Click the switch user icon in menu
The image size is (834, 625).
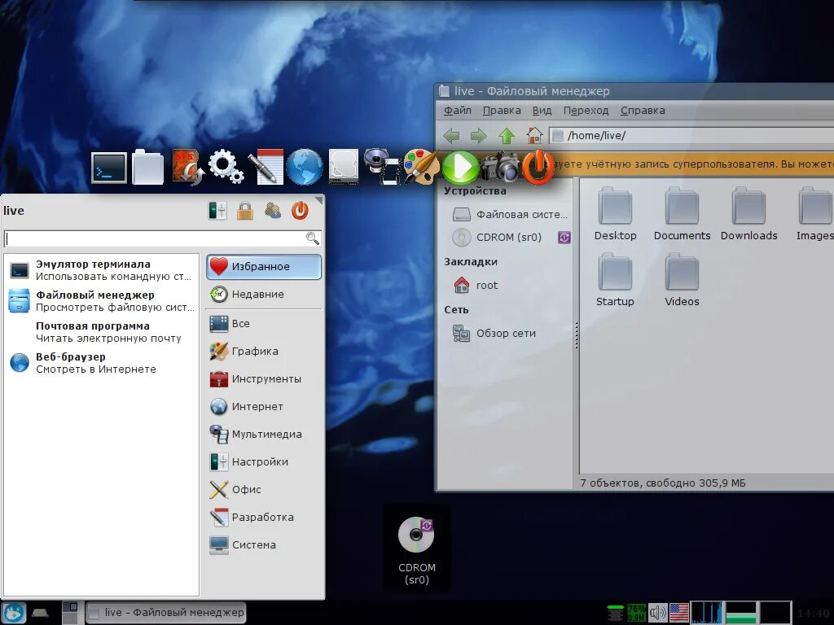click(x=273, y=211)
